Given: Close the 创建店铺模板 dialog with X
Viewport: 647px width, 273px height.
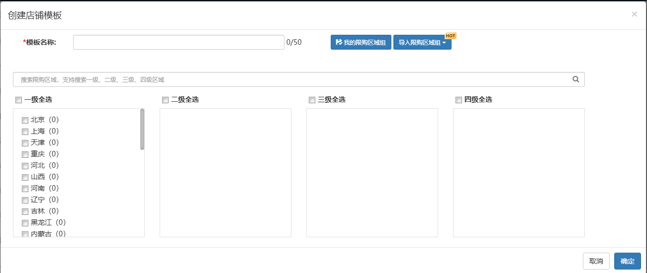Looking at the screenshot, I should click(634, 14).
